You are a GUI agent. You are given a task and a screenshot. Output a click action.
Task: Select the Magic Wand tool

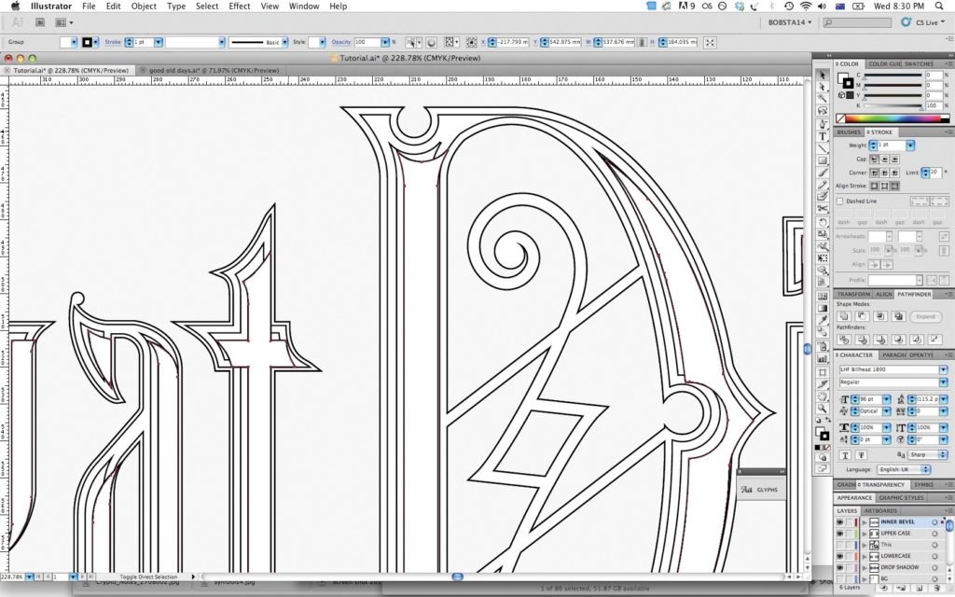(x=823, y=99)
